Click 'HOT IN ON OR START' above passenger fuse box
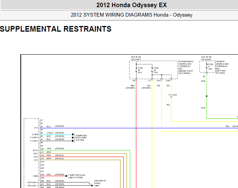 (x=136, y=58)
